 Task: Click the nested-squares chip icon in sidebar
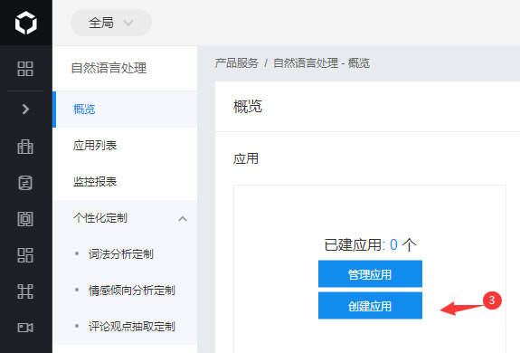(x=25, y=219)
